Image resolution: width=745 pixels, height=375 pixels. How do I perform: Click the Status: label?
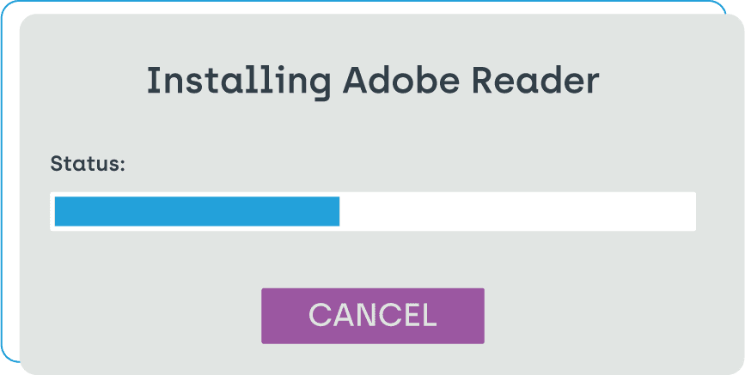[x=88, y=164]
